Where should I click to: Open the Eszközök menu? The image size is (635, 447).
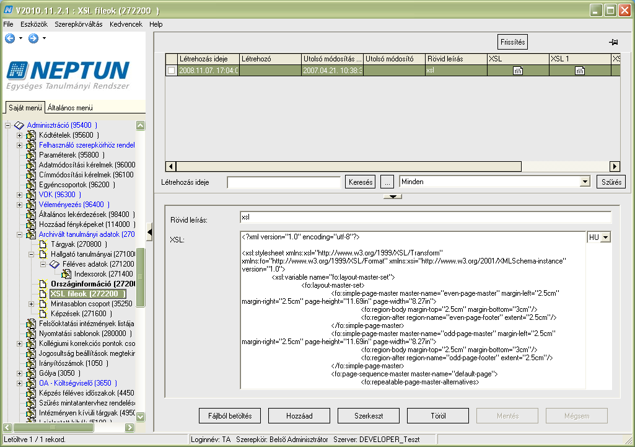point(34,24)
